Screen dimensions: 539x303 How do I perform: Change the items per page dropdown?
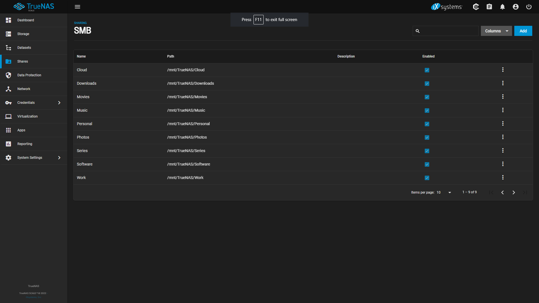point(444,192)
